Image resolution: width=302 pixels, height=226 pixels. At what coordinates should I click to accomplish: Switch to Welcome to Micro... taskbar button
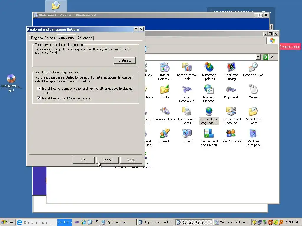232,222
